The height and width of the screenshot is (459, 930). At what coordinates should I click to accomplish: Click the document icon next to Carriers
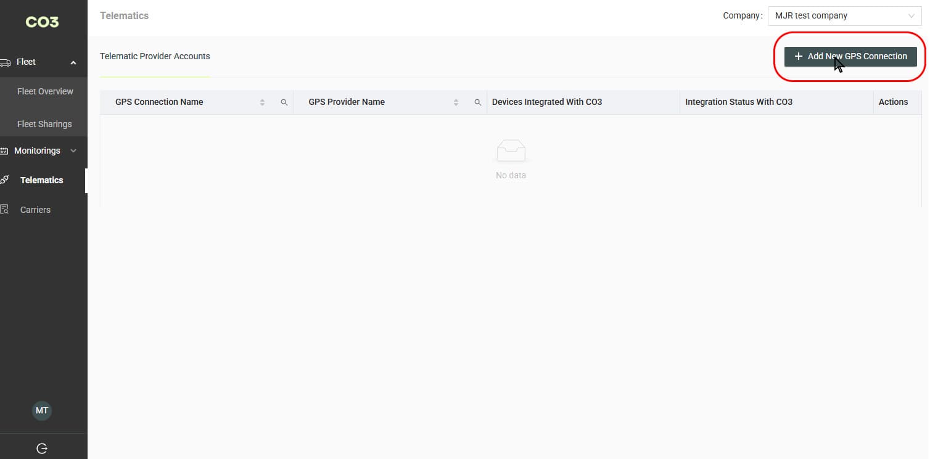tap(5, 209)
